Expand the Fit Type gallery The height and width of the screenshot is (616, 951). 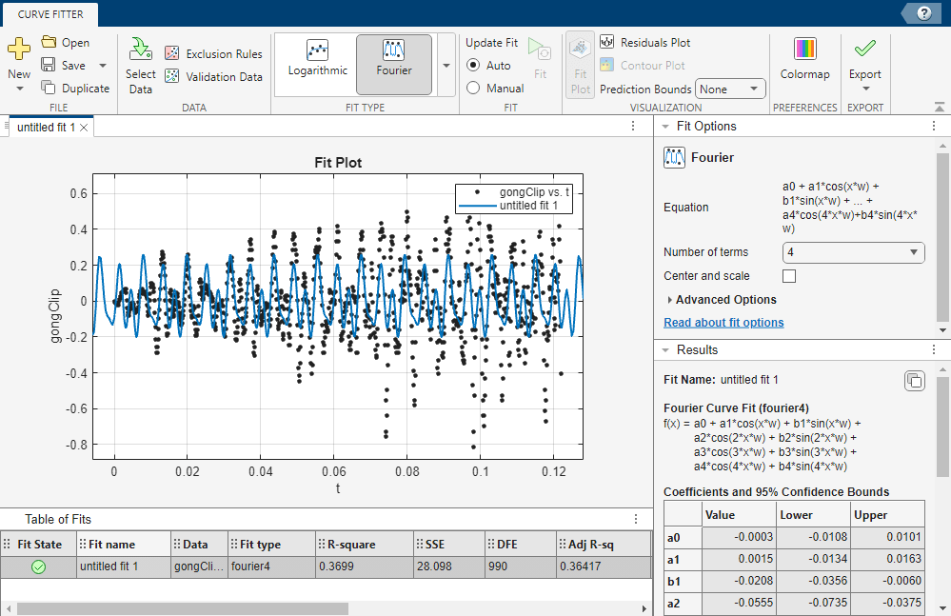446,66
